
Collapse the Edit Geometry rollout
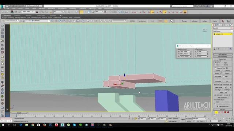pos(223,57)
